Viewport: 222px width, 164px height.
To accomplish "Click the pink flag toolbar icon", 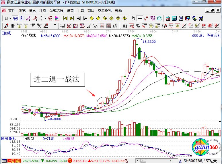I will click(57, 18).
